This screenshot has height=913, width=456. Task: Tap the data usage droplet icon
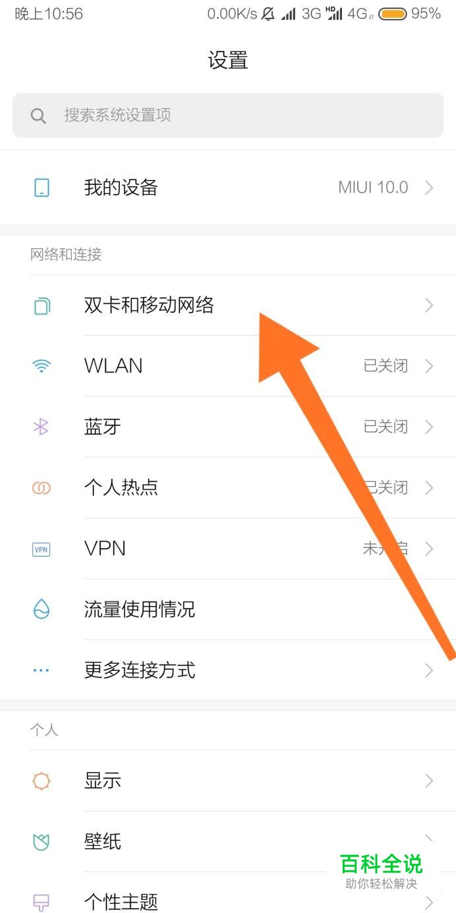[x=42, y=609]
